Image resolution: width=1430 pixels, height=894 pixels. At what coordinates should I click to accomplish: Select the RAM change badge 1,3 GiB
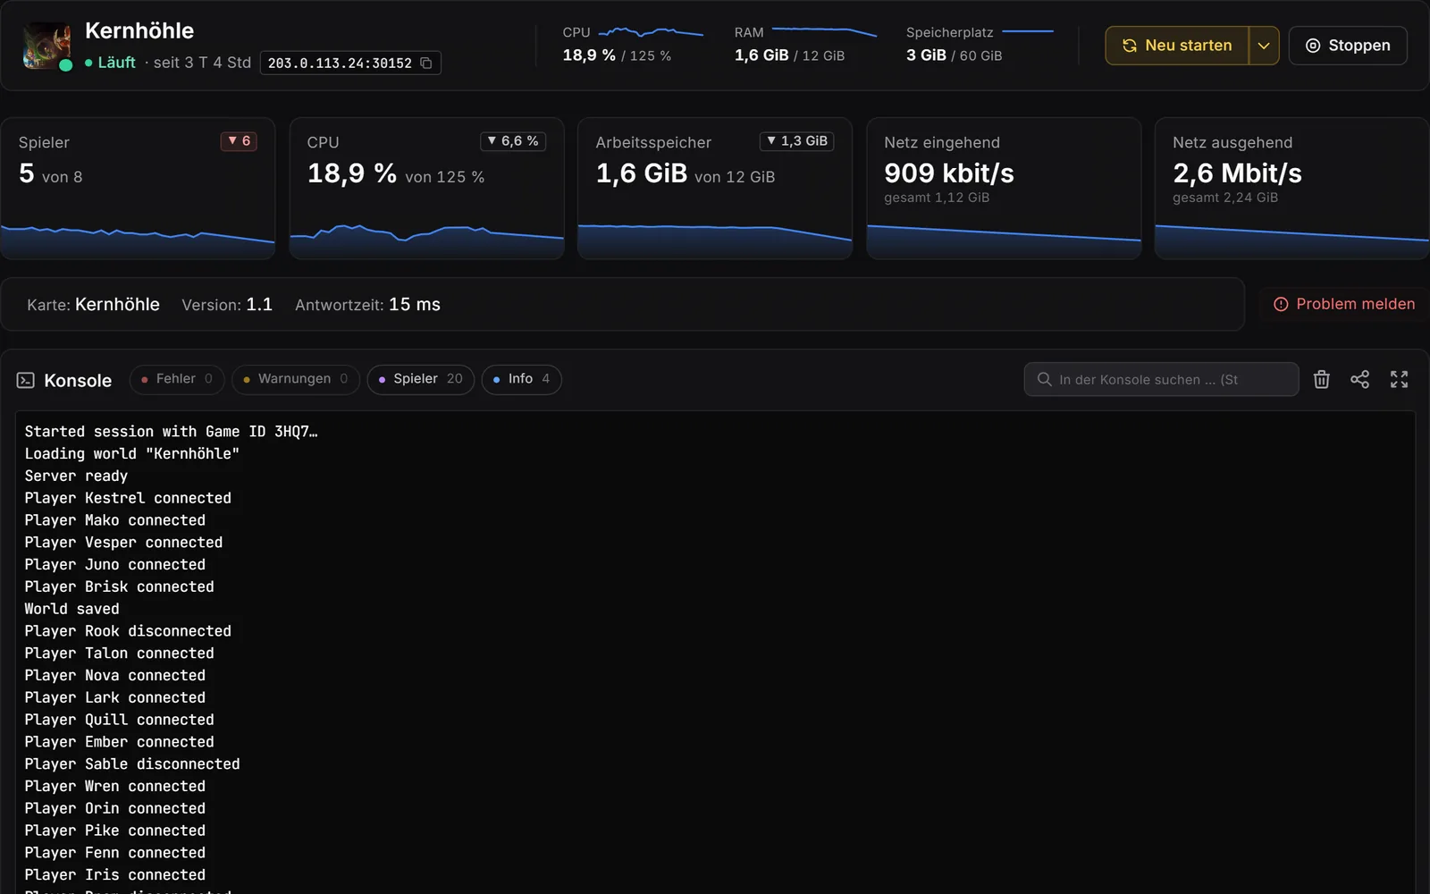pyautogui.click(x=796, y=141)
